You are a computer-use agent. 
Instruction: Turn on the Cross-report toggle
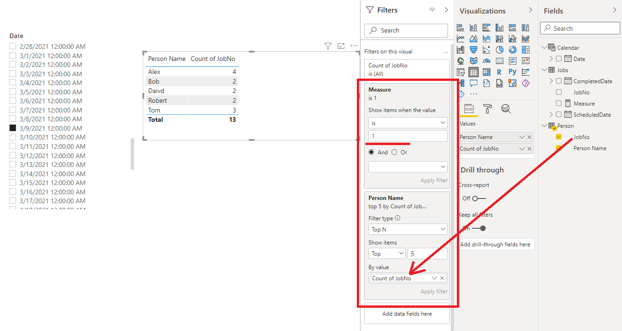pyautogui.click(x=479, y=199)
